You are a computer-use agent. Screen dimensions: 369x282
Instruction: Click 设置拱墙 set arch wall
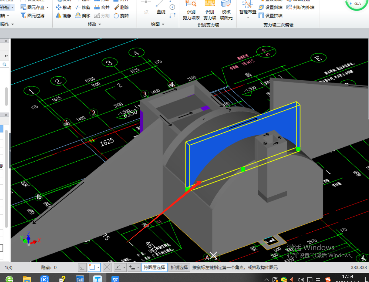click(x=271, y=16)
